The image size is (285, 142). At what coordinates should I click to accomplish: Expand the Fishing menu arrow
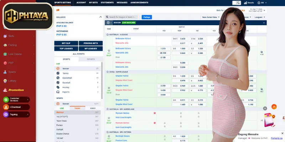coord(33,45)
